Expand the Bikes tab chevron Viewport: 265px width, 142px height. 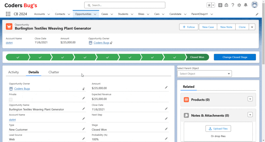tap(148, 14)
